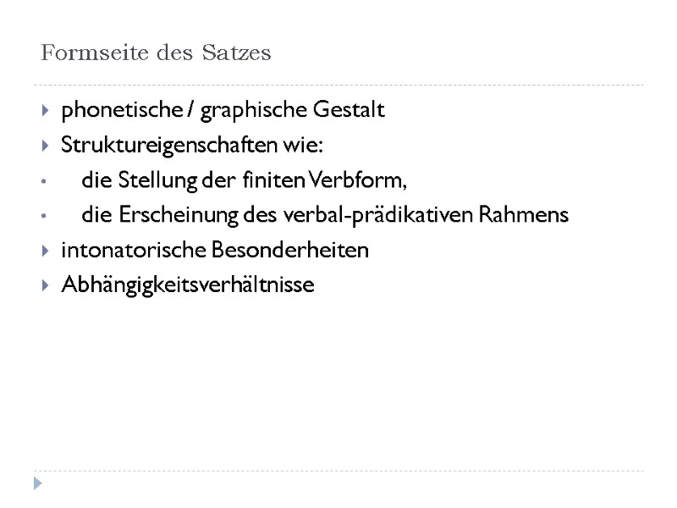
Task: Click the small arrow icon in the slide footer
Action: (x=37, y=484)
